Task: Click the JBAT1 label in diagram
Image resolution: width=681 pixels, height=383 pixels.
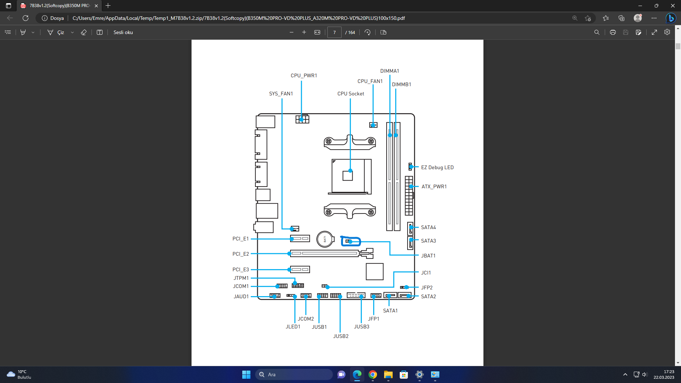Action: point(428,256)
